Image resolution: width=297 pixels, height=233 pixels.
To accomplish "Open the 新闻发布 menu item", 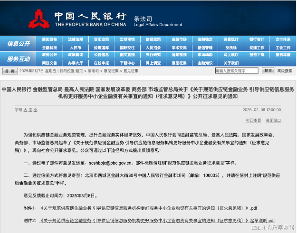I will point(49,39).
